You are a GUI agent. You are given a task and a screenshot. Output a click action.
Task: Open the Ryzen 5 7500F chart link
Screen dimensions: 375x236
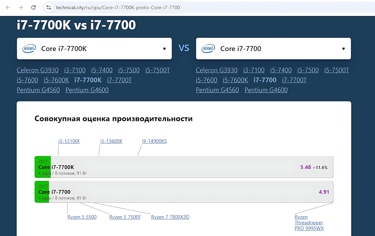(x=125, y=217)
